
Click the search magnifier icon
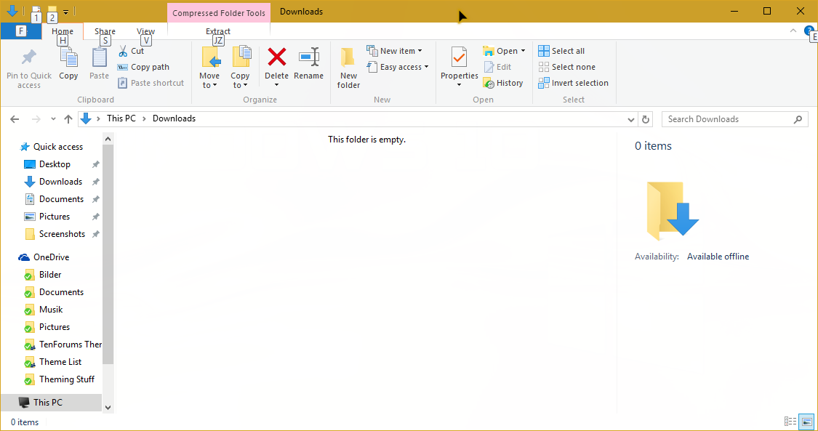pos(798,118)
